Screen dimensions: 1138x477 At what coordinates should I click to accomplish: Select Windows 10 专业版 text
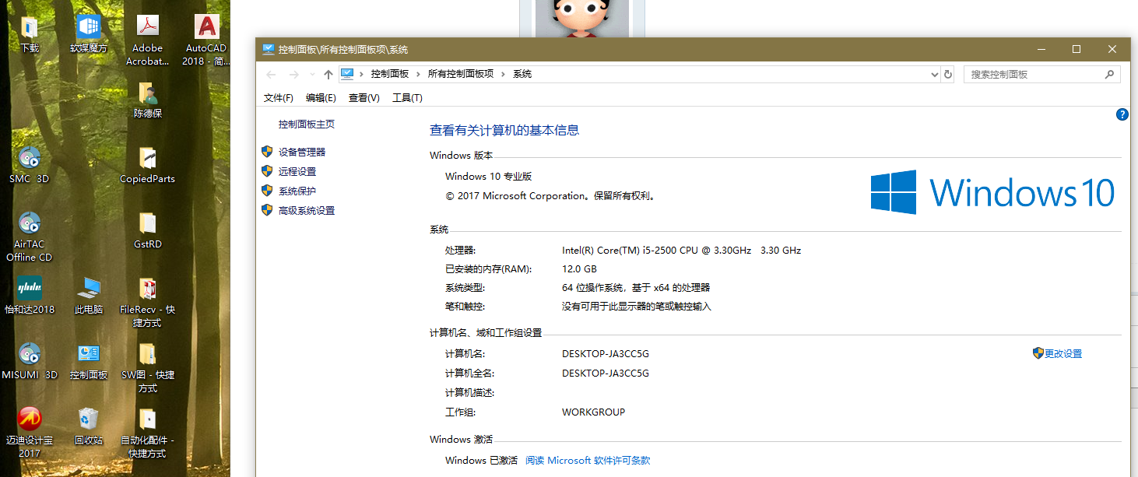[488, 177]
